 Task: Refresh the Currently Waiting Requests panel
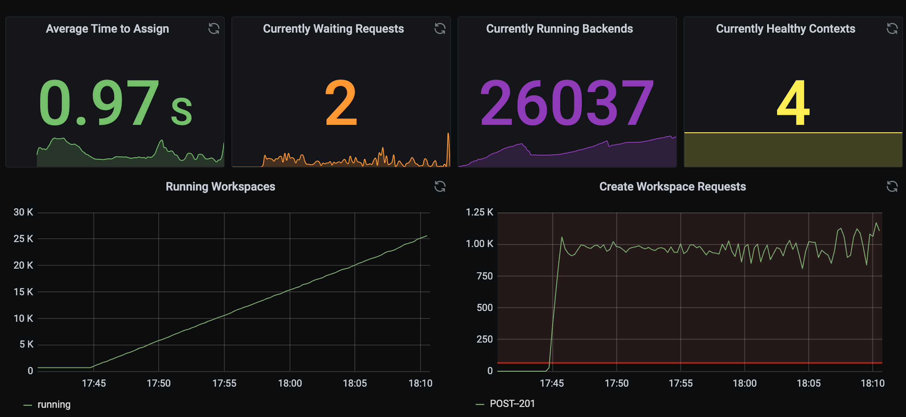coord(440,28)
